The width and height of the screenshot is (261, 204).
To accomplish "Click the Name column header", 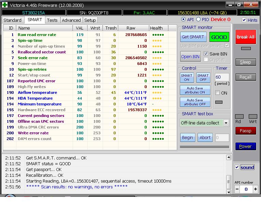I will (44, 28).
